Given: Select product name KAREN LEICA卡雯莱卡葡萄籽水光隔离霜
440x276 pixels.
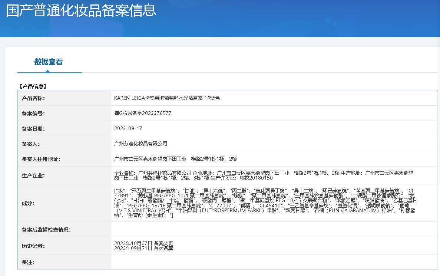Looking at the screenshot, I should 167,98.
